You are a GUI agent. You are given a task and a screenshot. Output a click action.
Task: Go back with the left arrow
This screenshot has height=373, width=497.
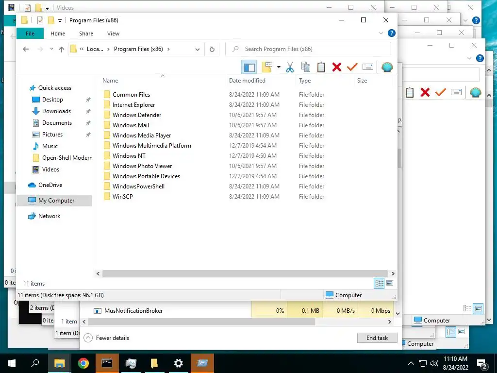point(26,49)
